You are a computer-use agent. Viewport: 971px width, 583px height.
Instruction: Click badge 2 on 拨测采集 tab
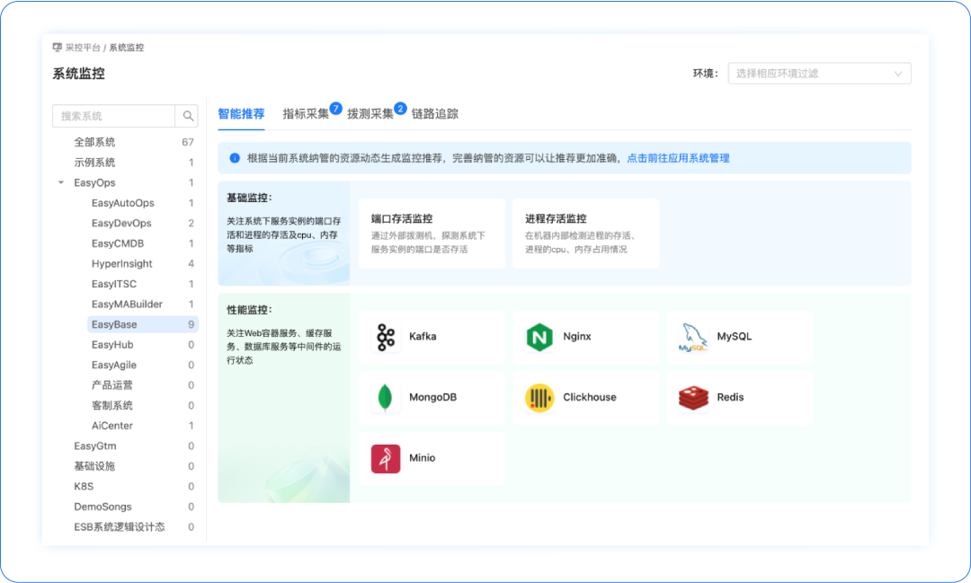(400, 109)
